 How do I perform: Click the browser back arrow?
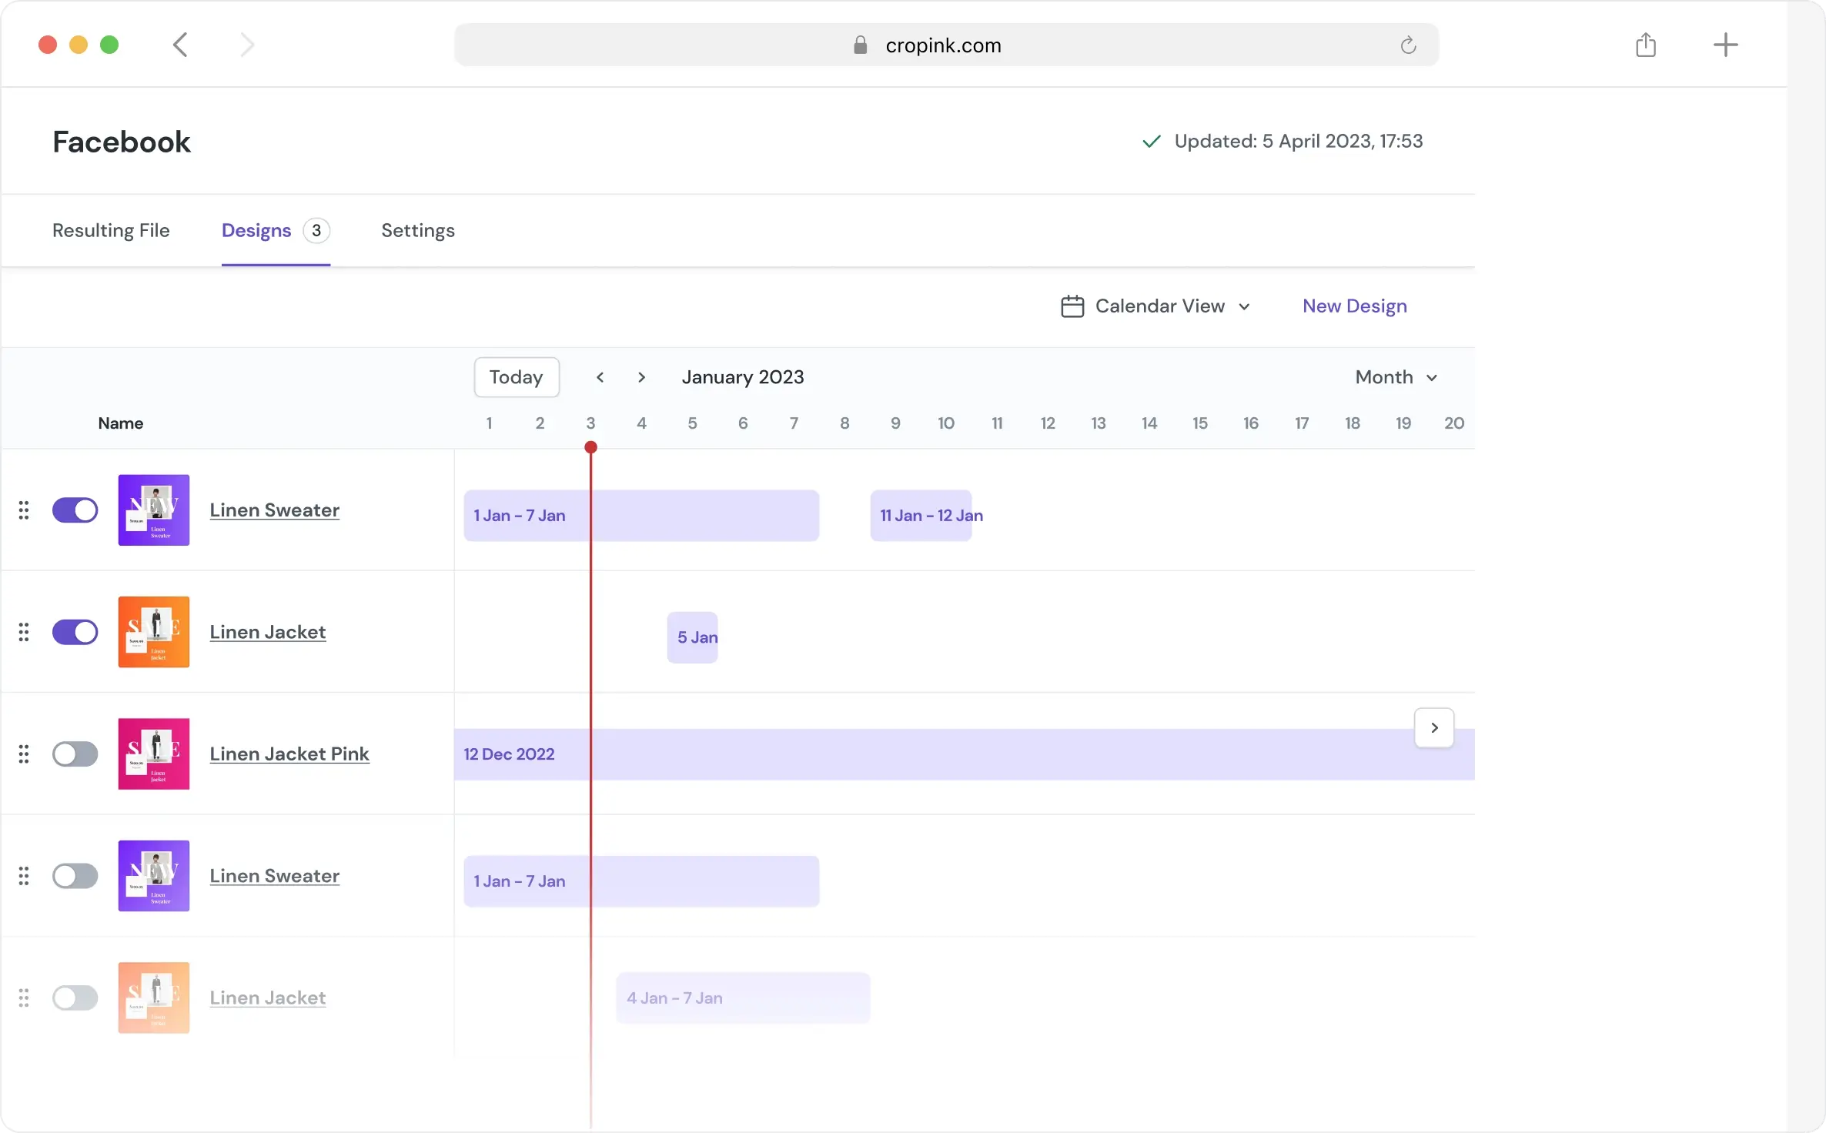point(180,45)
